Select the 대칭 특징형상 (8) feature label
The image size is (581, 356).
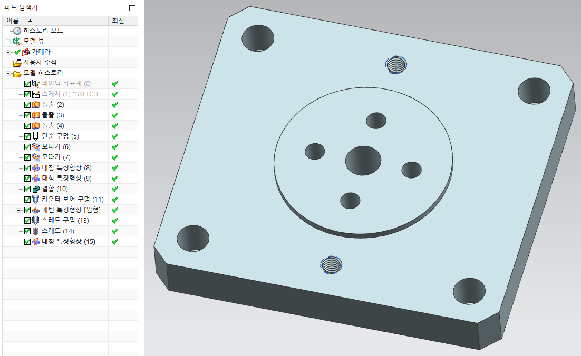pos(67,168)
